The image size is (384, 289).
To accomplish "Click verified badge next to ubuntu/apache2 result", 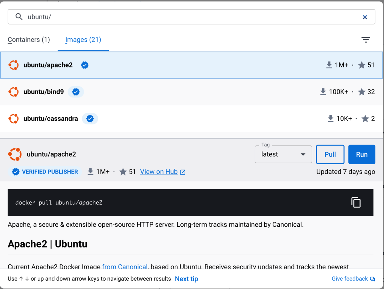I will click(x=85, y=65).
